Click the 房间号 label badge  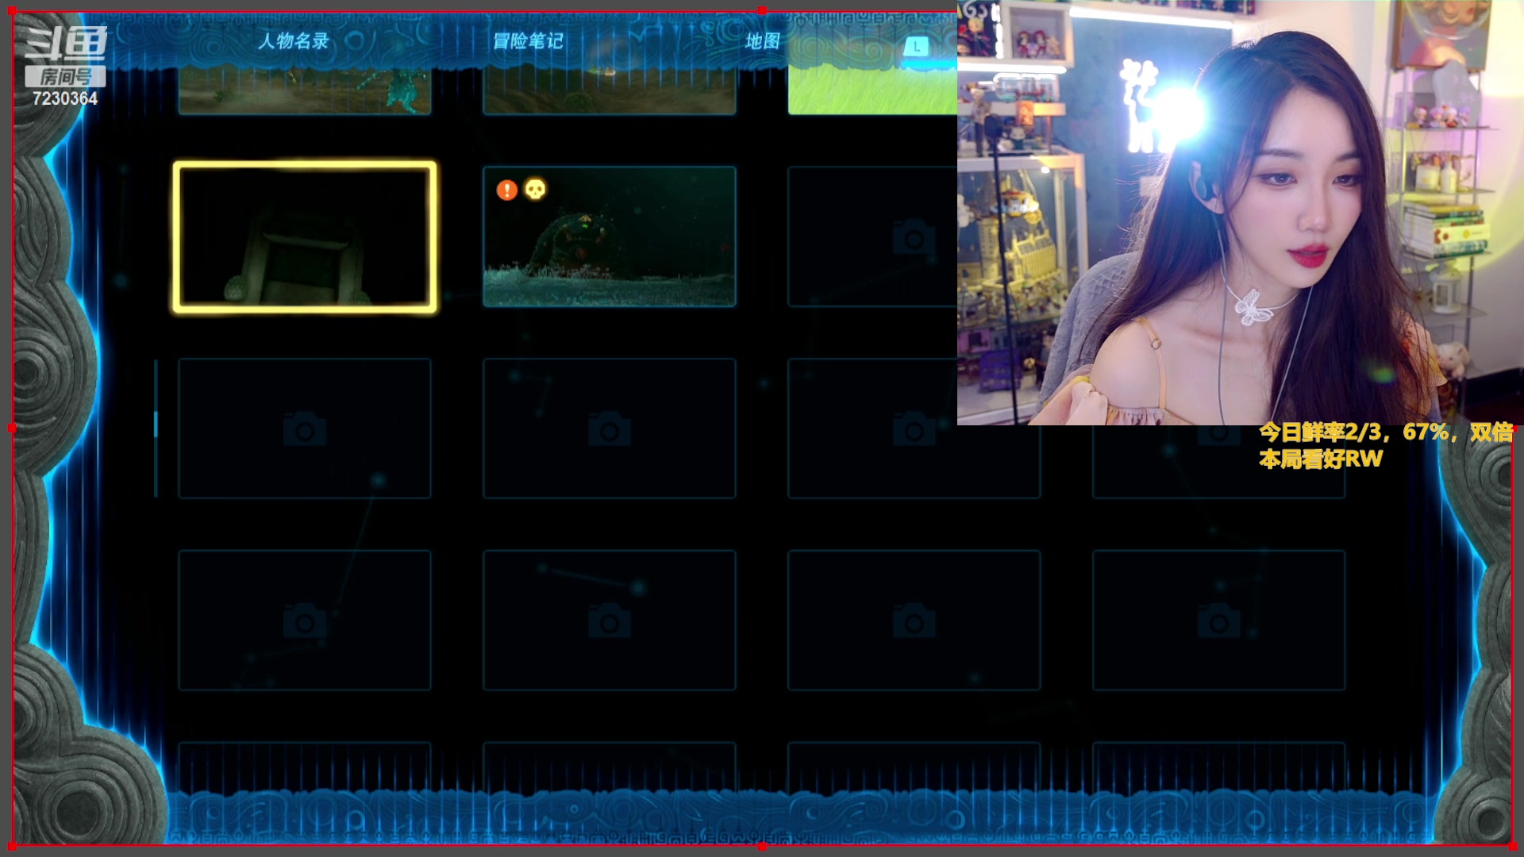[65, 77]
